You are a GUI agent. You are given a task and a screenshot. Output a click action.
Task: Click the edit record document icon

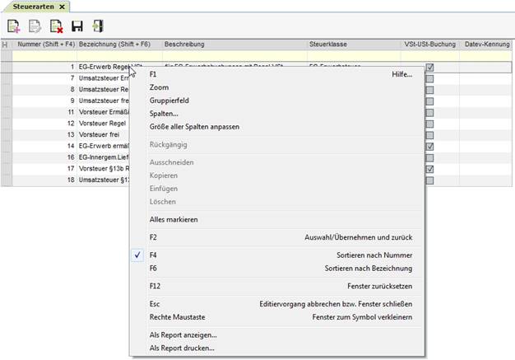[35, 26]
